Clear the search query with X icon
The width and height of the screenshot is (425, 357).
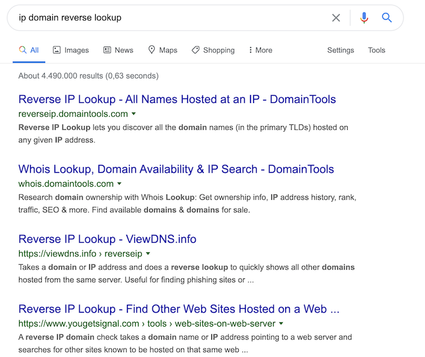(x=336, y=18)
